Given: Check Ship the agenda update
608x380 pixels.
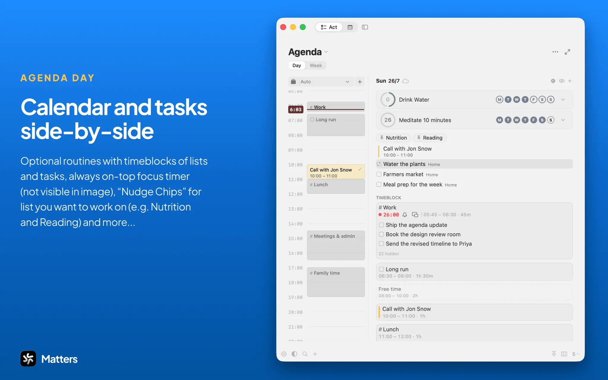Looking at the screenshot, I should tap(381, 225).
